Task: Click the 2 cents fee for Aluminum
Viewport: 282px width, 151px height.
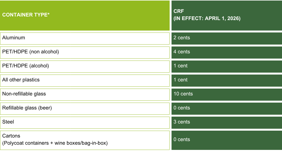Action: pyautogui.click(x=182, y=38)
